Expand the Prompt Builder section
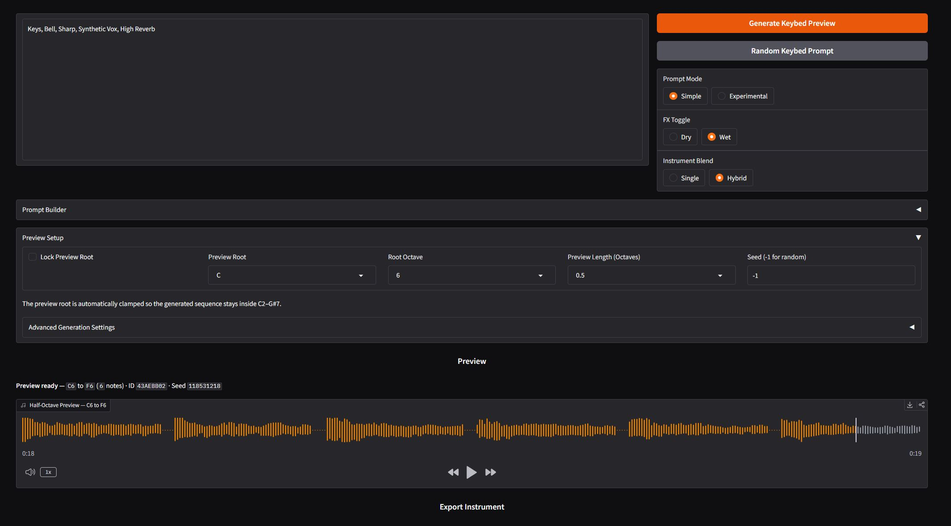Viewport: 951px width, 526px height. tap(472, 210)
